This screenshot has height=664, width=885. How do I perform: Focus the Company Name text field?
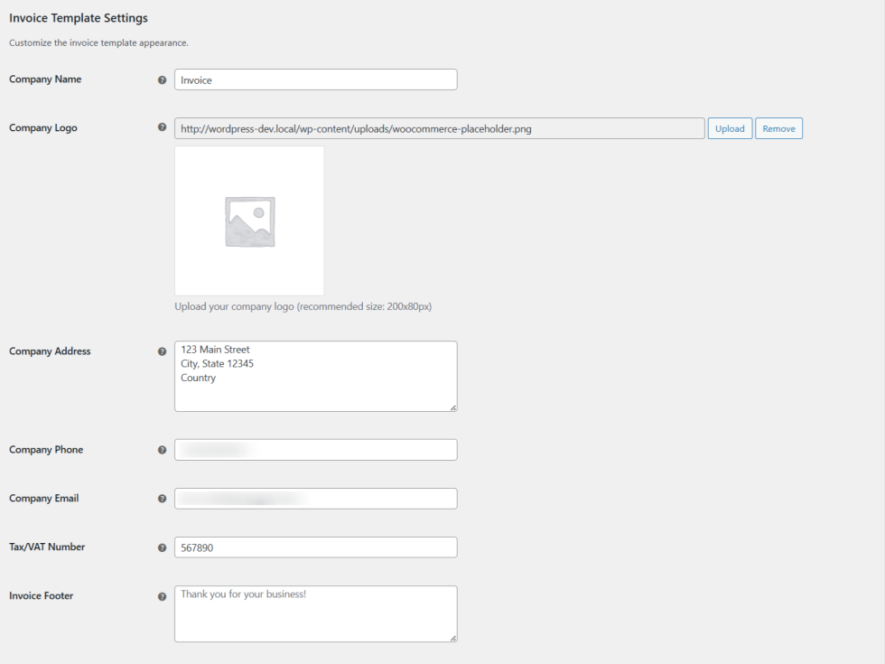pos(315,79)
